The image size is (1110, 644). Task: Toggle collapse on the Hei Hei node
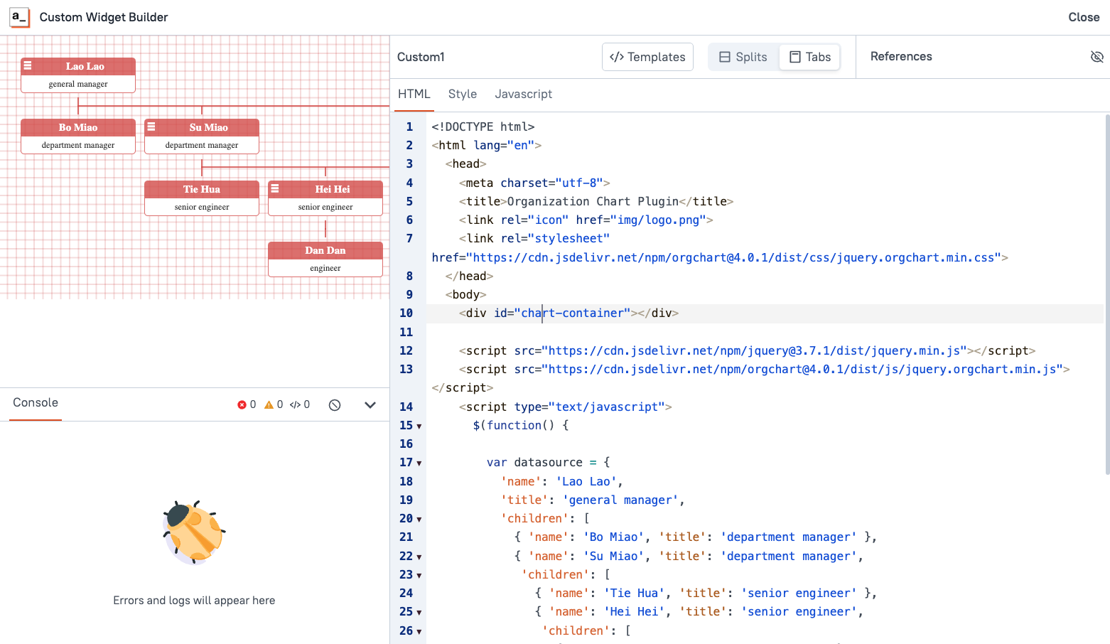276,188
